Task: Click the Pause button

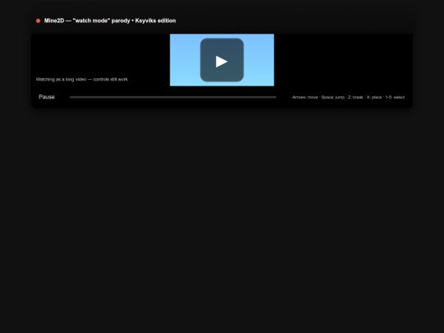Action: tap(46, 97)
